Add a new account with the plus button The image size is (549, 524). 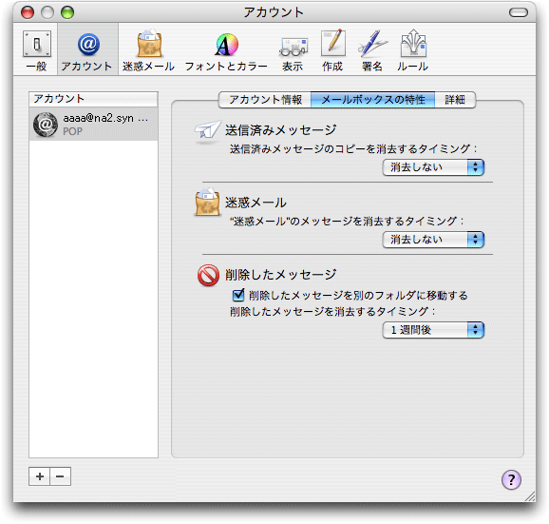click(40, 476)
